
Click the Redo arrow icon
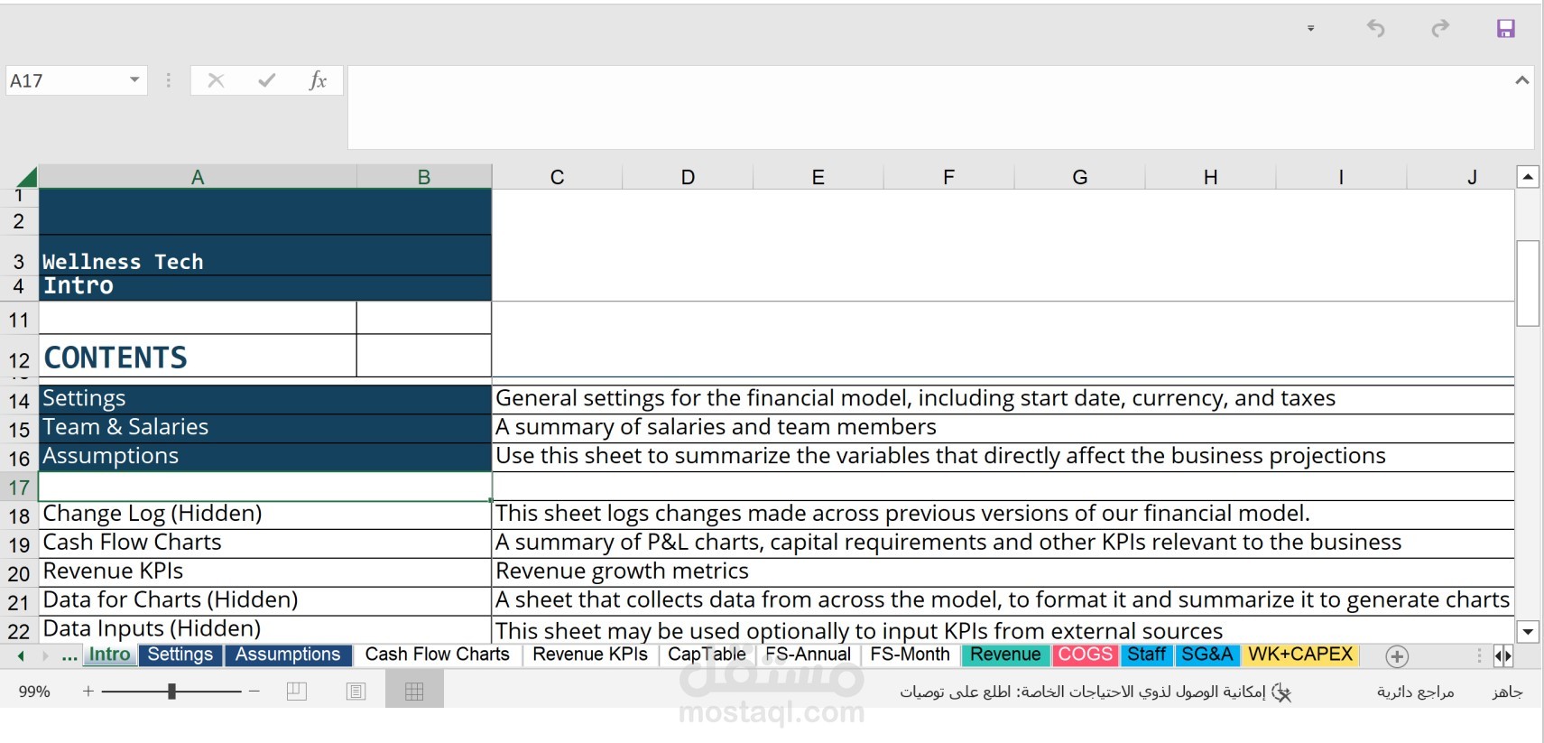pos(1440,29)
